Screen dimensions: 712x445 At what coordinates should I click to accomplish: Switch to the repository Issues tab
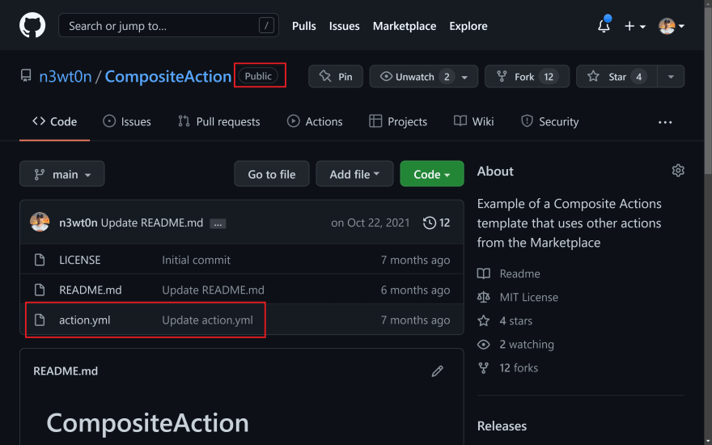[x=127, y=121]
